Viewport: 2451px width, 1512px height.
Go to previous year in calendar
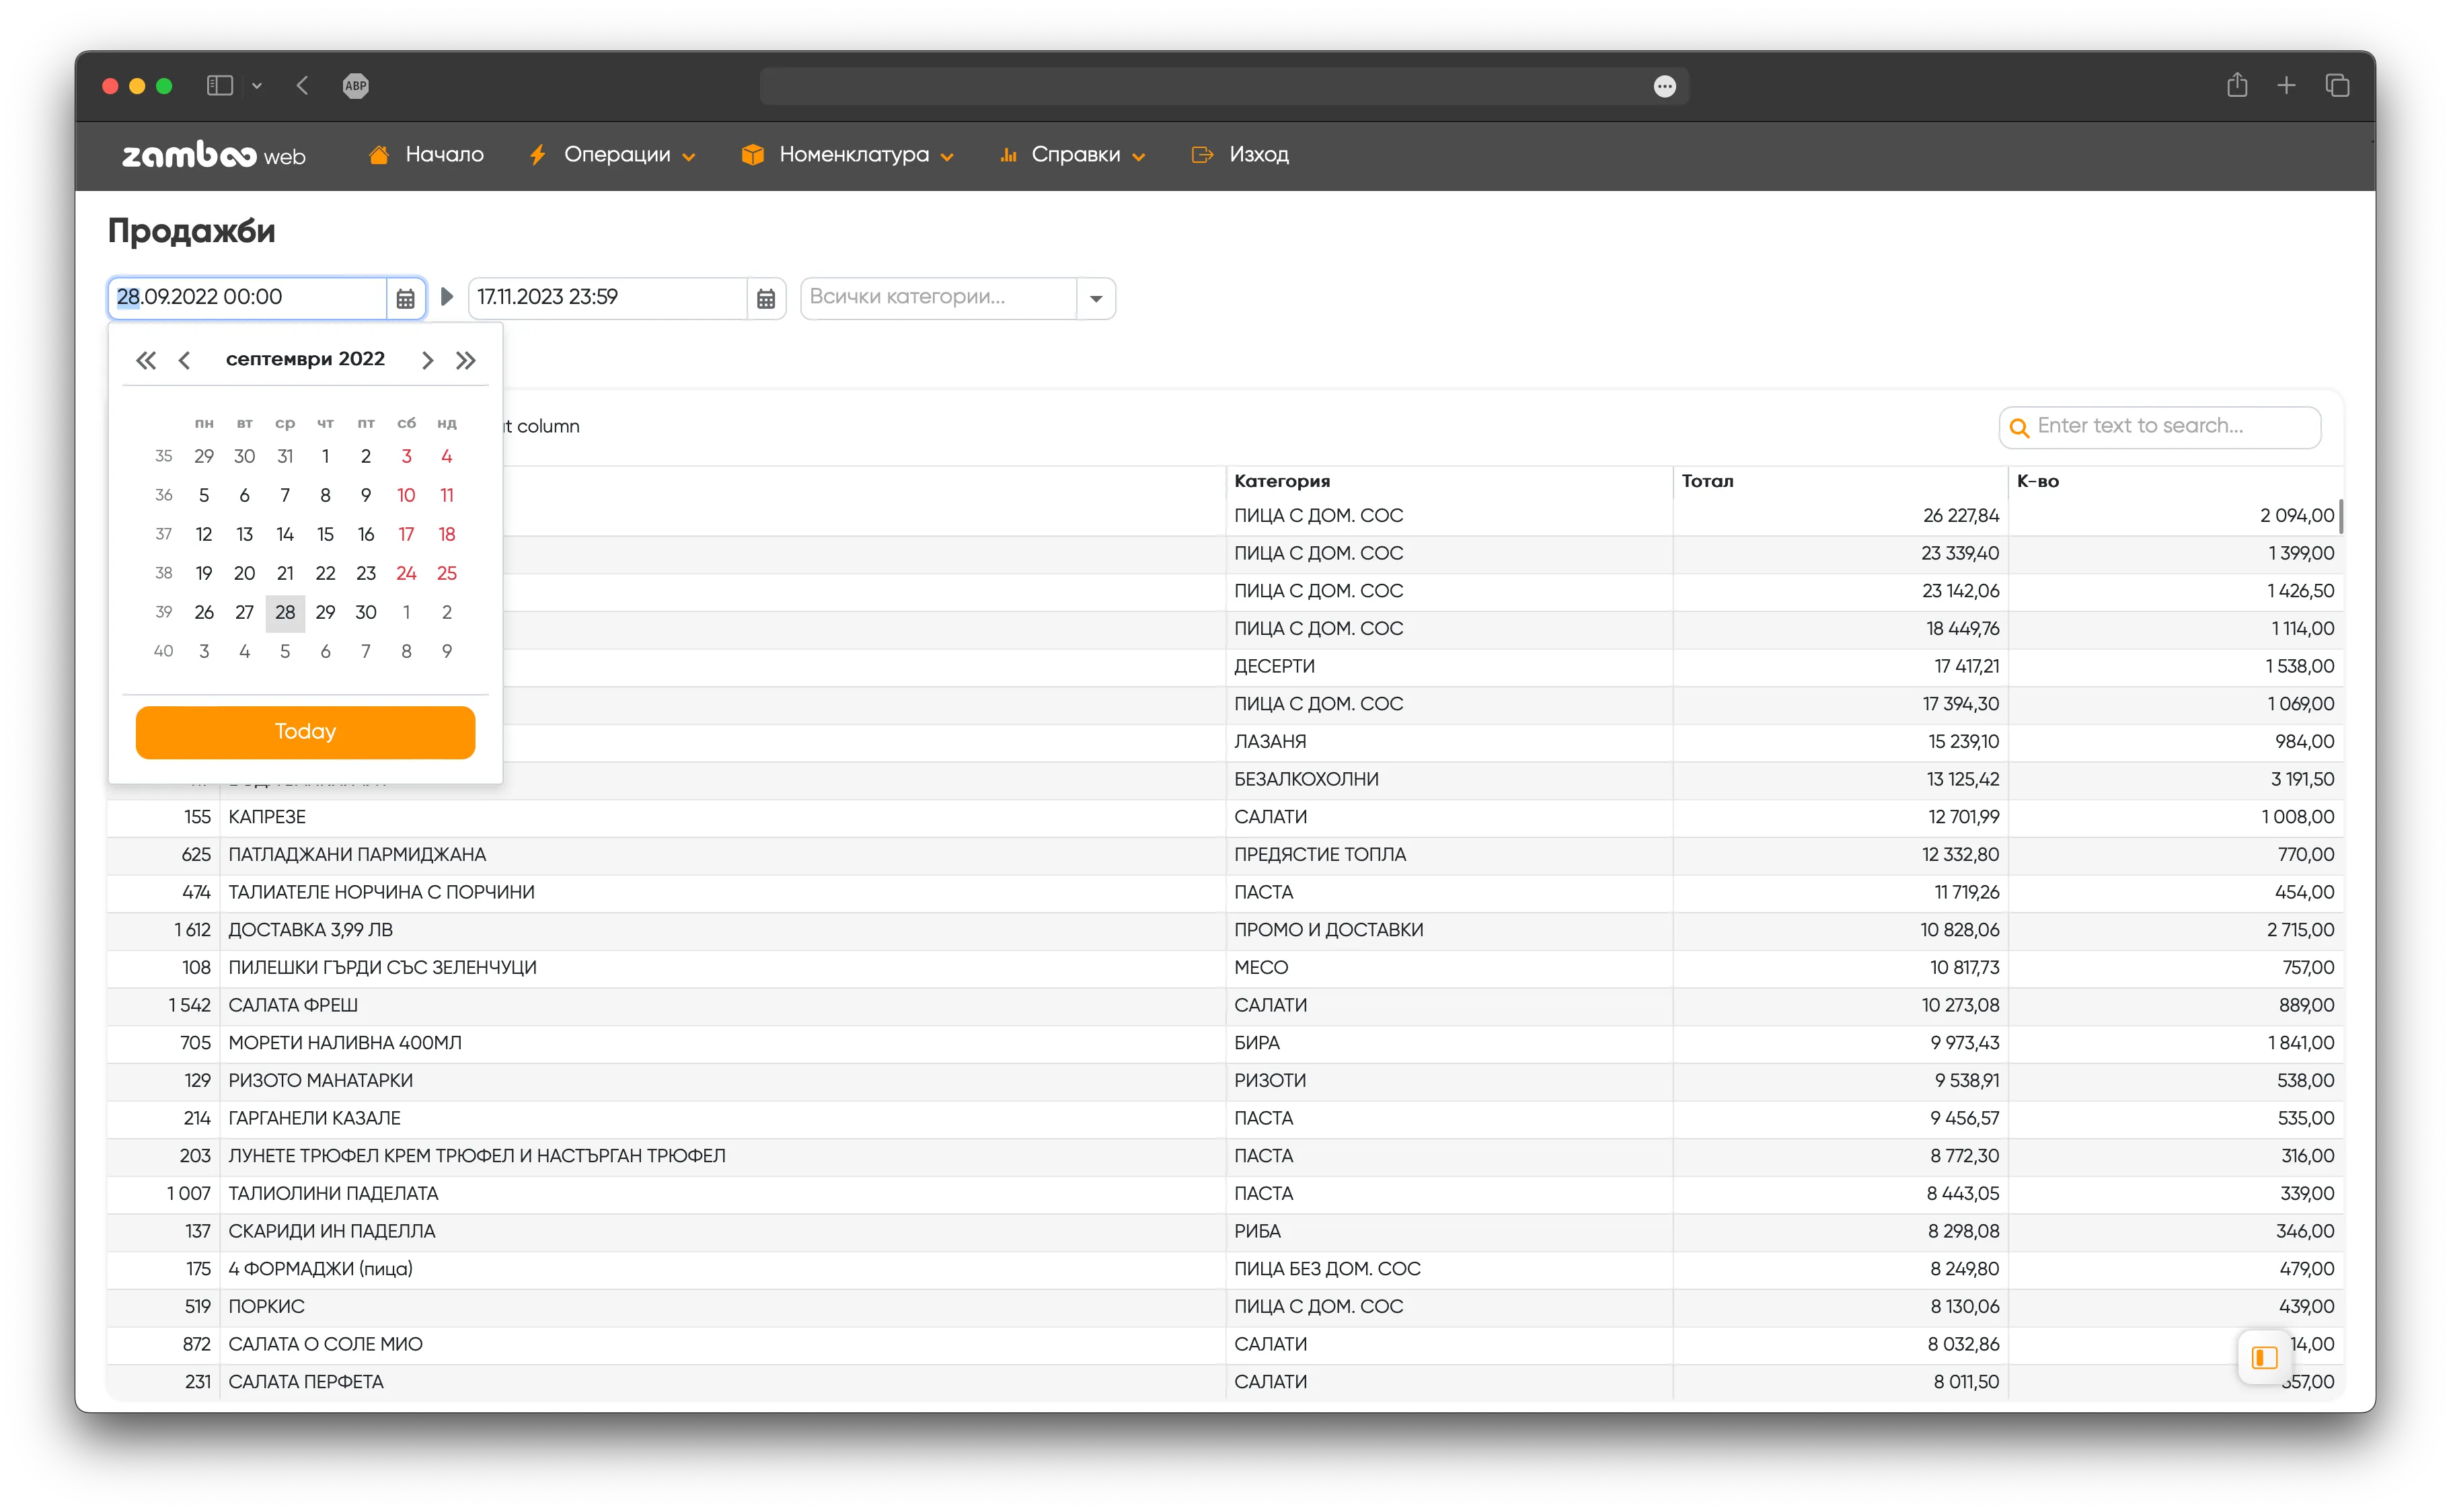point(146,360)
